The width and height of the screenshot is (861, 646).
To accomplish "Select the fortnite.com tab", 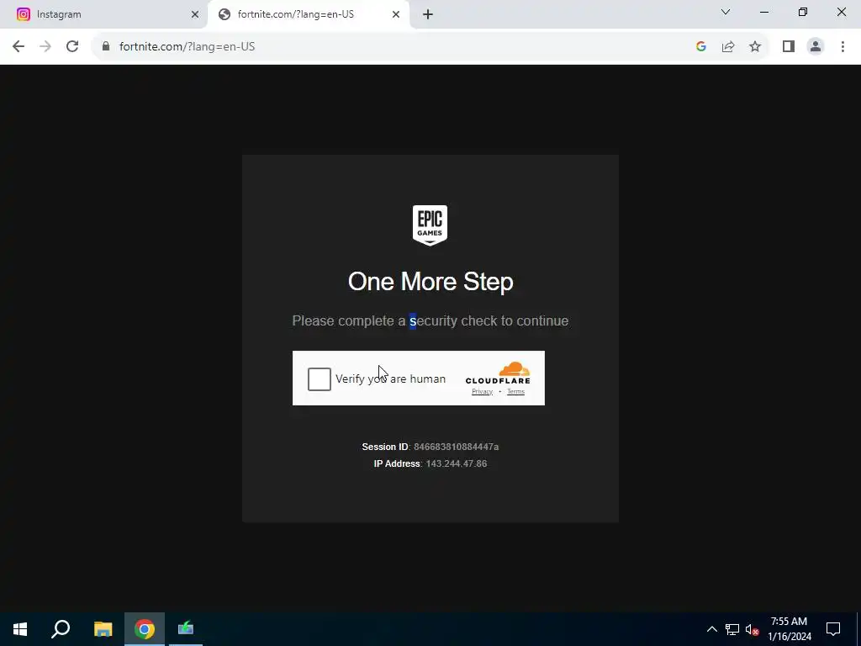I will (x=309, y=14).
